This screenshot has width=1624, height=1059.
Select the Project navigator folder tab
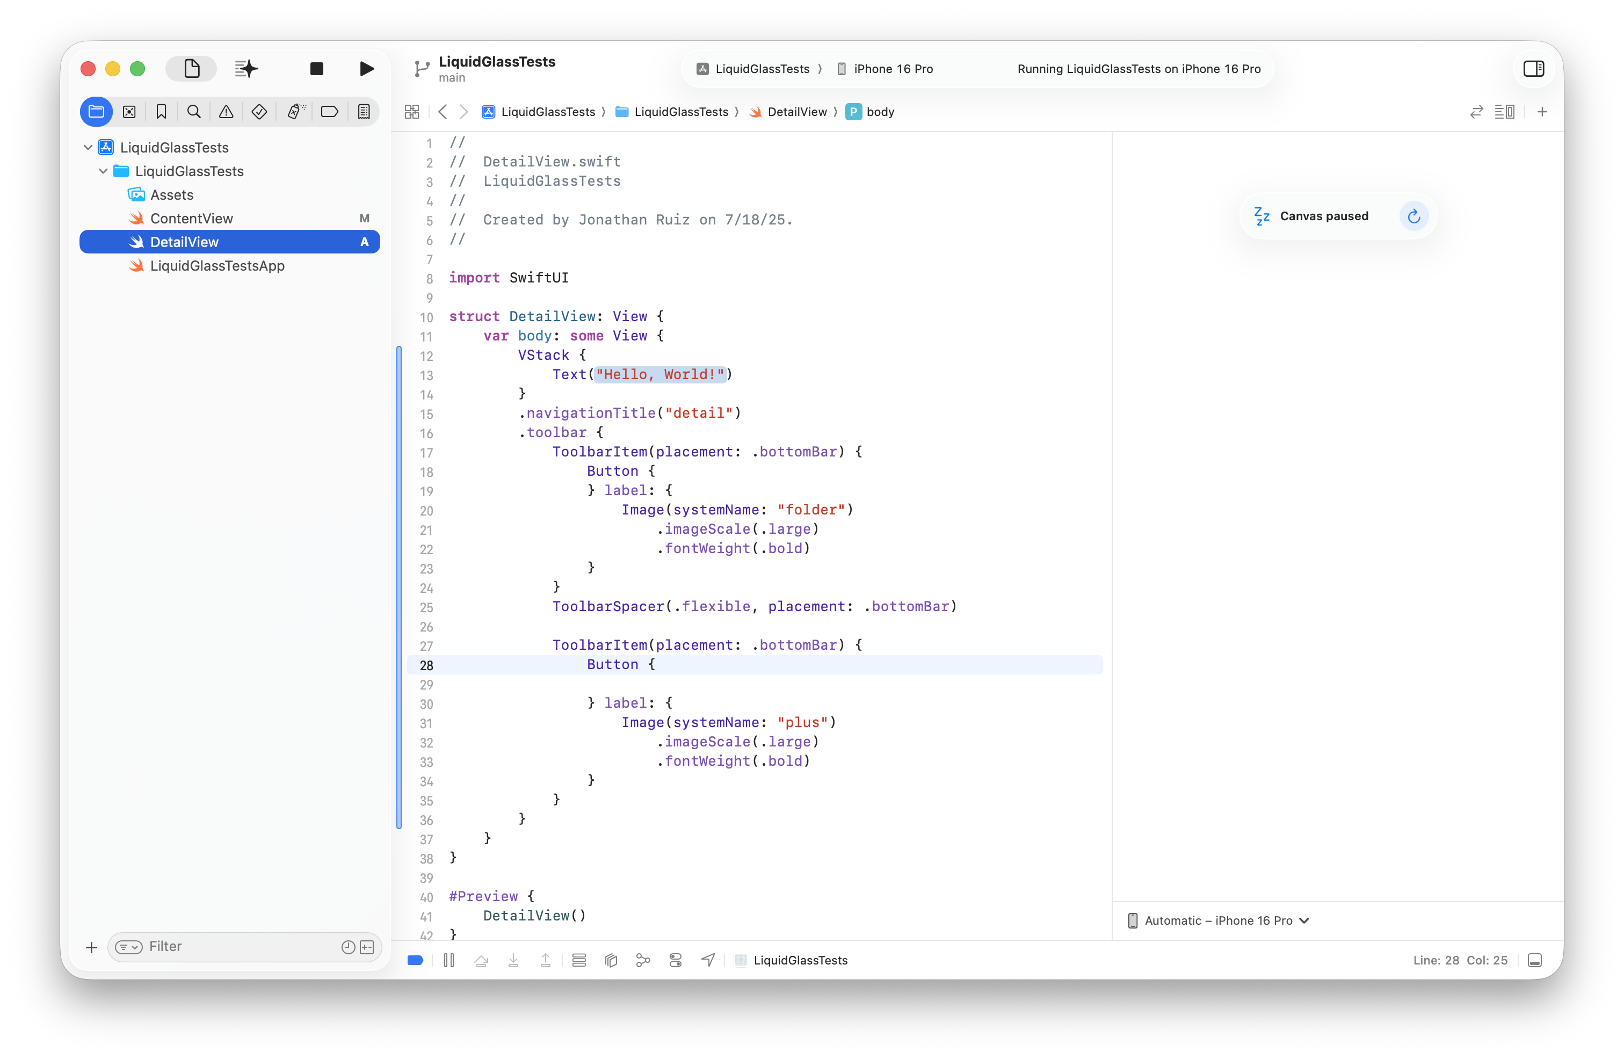point(96,111)
